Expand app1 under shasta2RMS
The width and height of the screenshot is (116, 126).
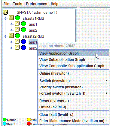[x=12, y=42]
